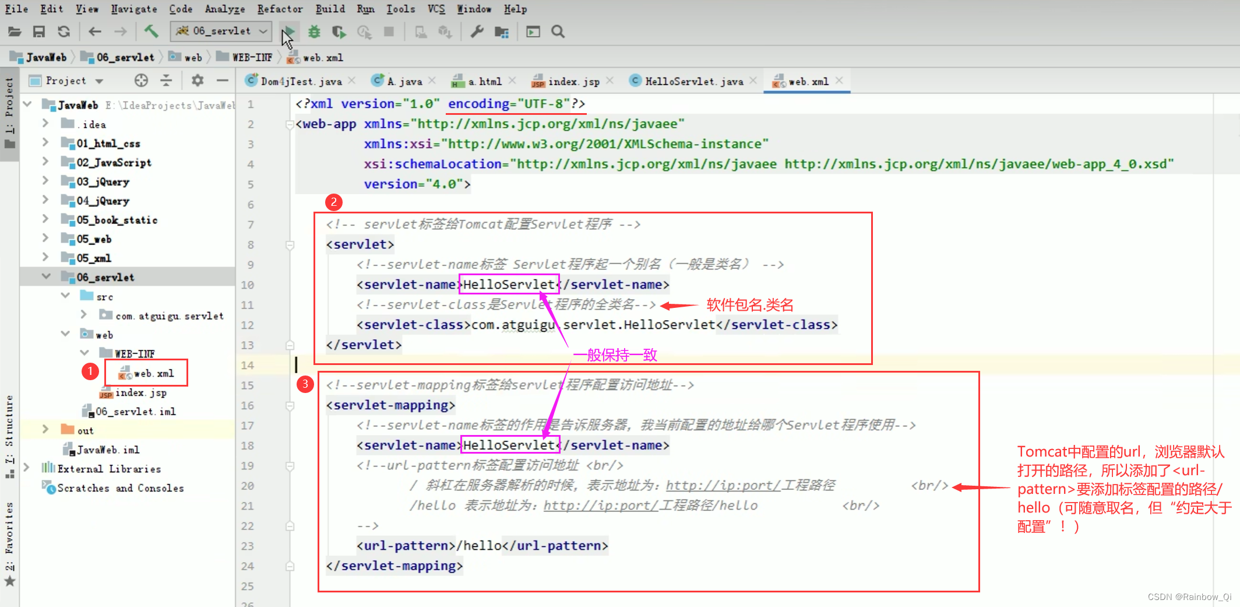
Task: Save all files with the floppy icon
Action: point(39,31)
